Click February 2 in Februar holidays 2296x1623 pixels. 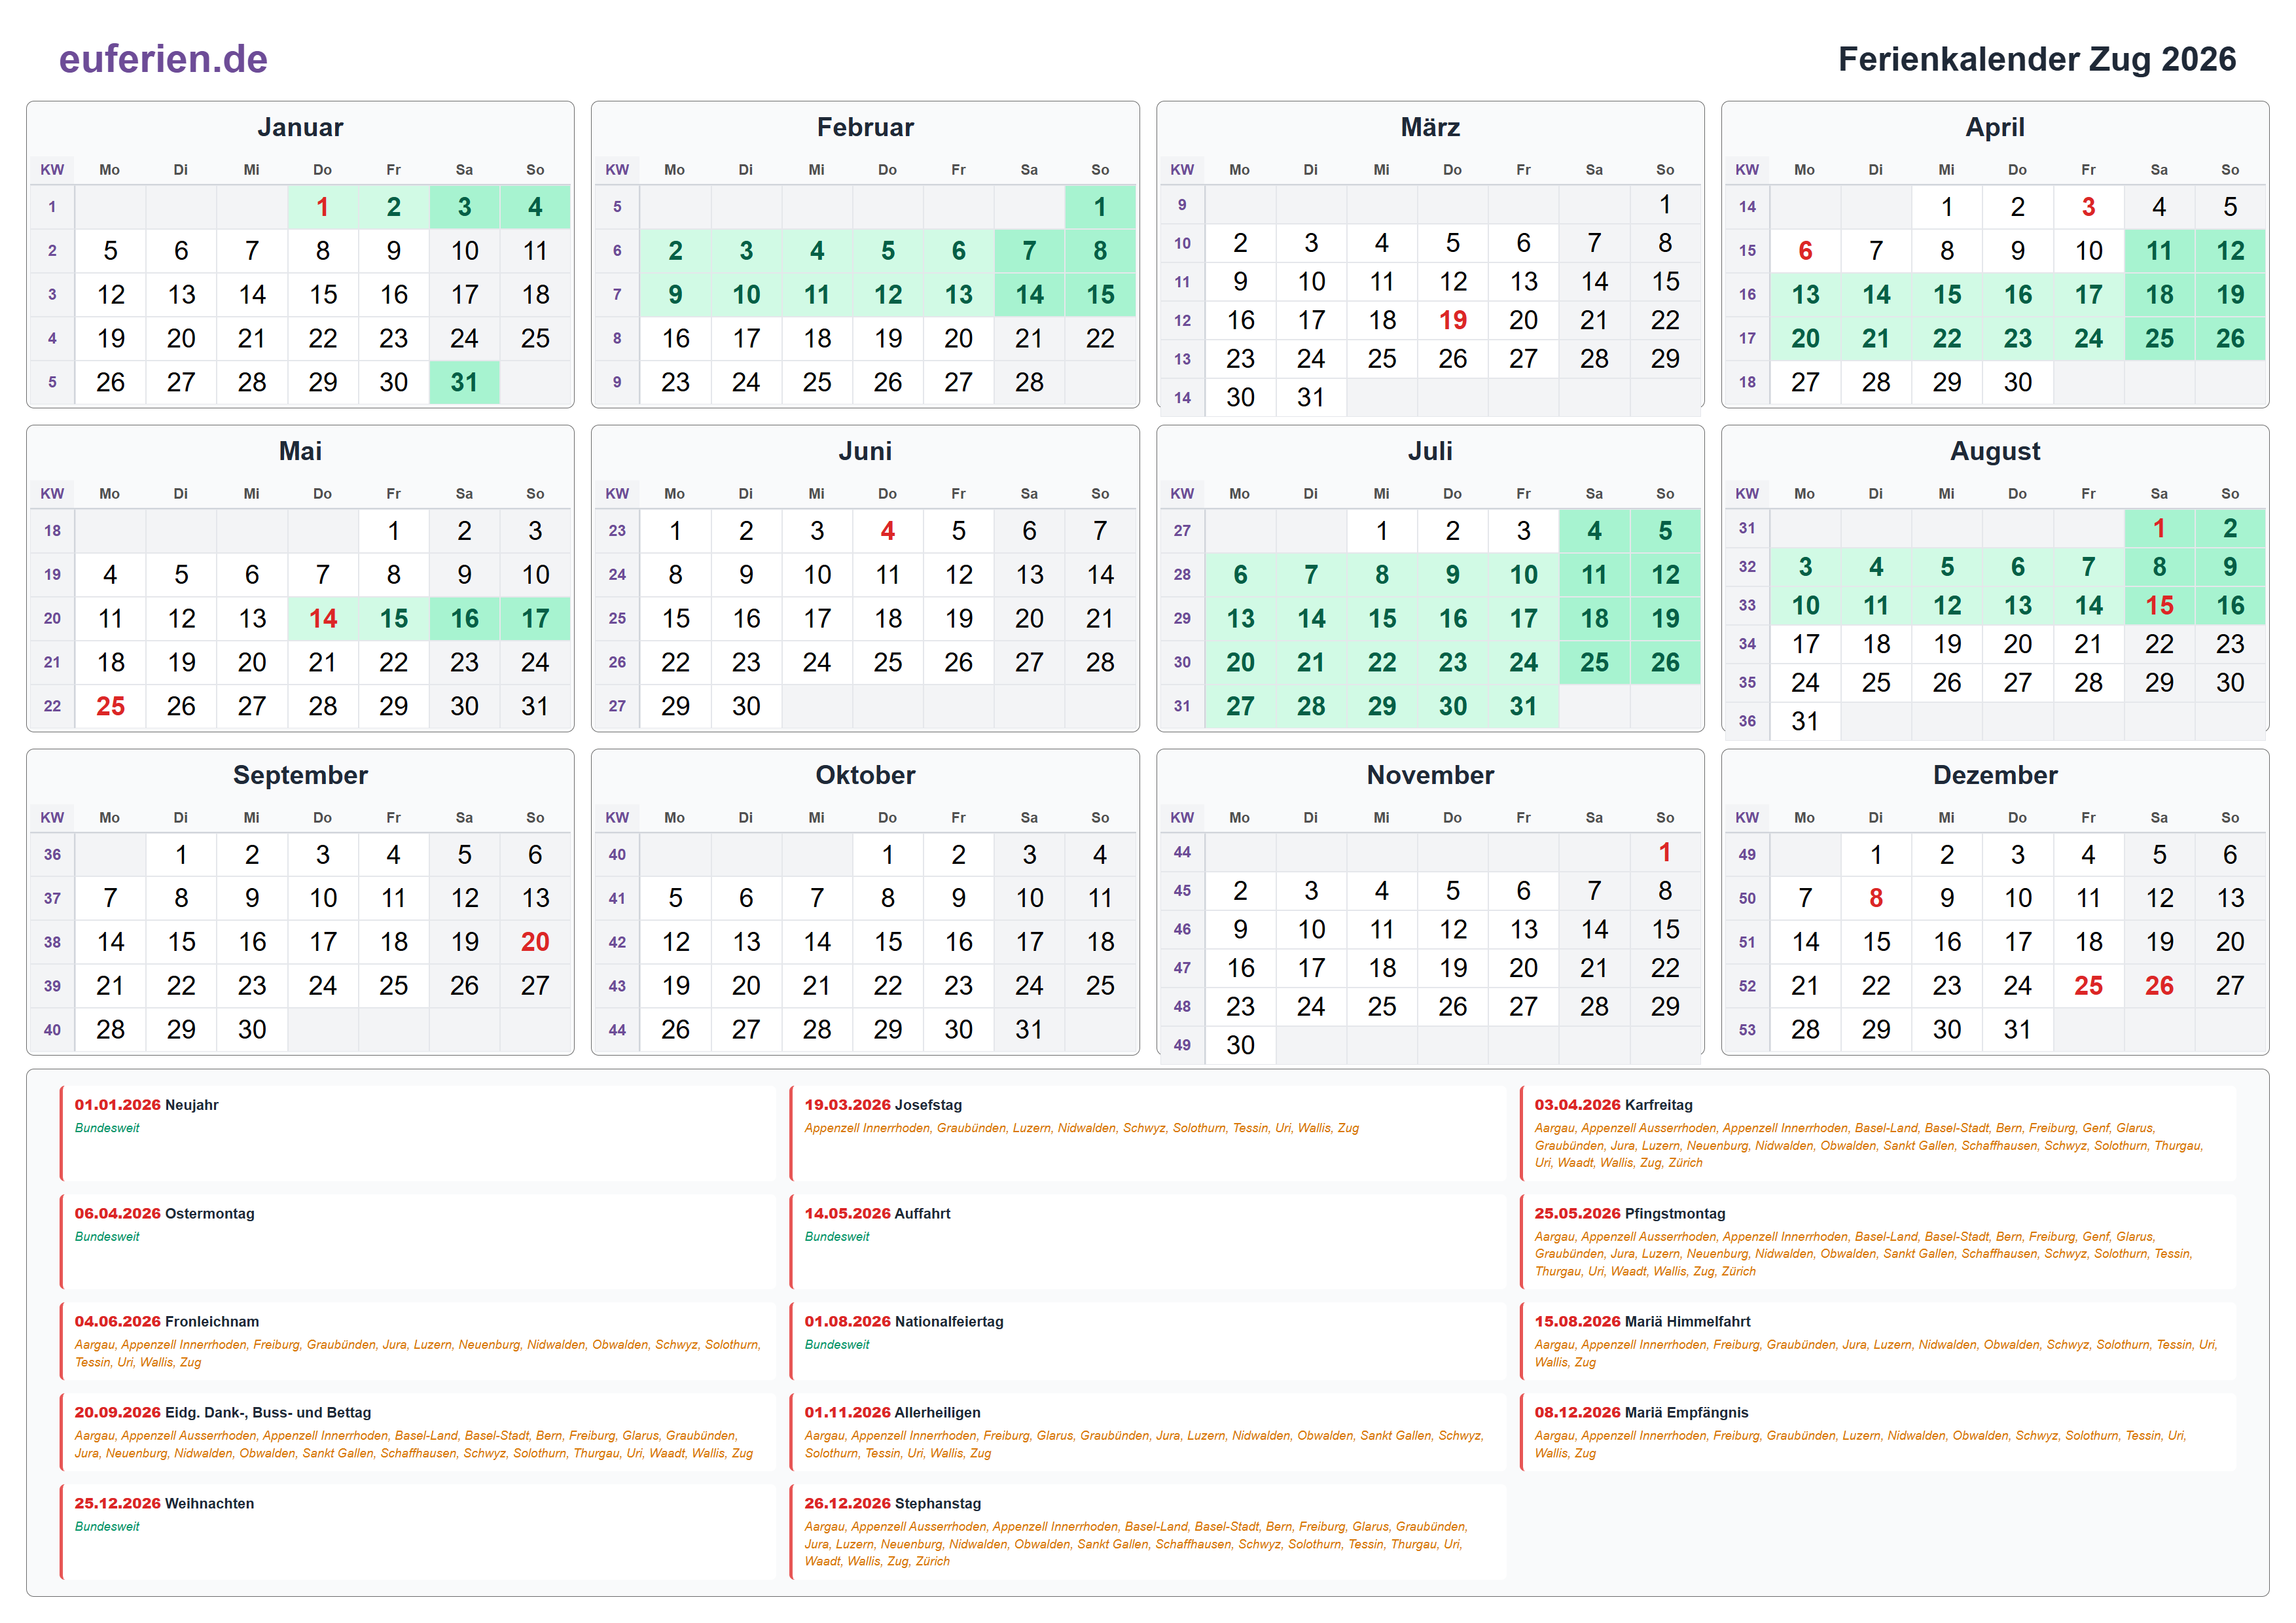675,251
